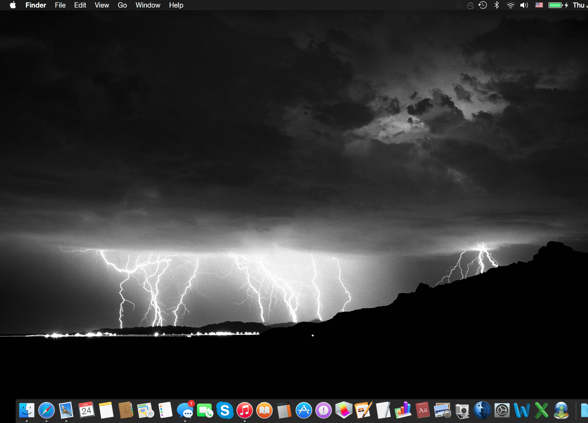Image resolution: width=588 pixels, height=423 pixels.
Task: Launch Maps from the Dock
Action: [x=146, y=410]
